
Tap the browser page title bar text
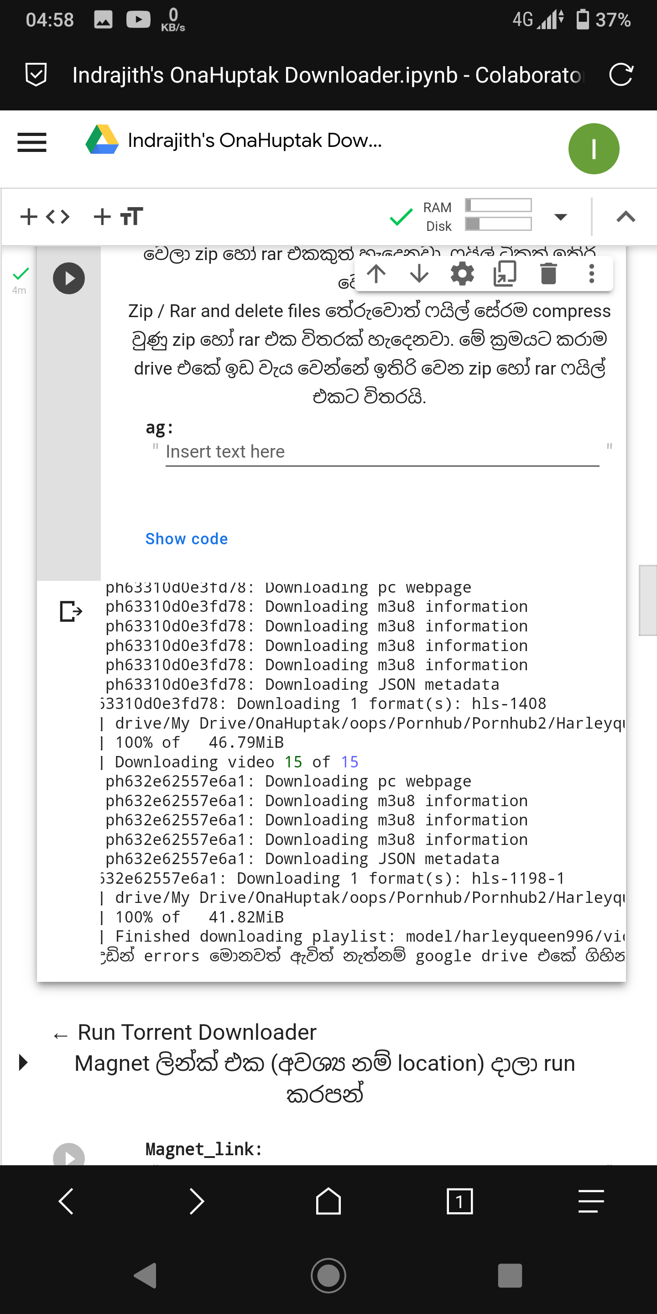327,75
